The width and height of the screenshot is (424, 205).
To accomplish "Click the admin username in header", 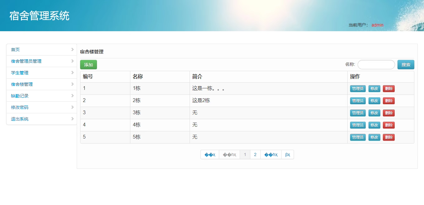I will tap(377, 25).
